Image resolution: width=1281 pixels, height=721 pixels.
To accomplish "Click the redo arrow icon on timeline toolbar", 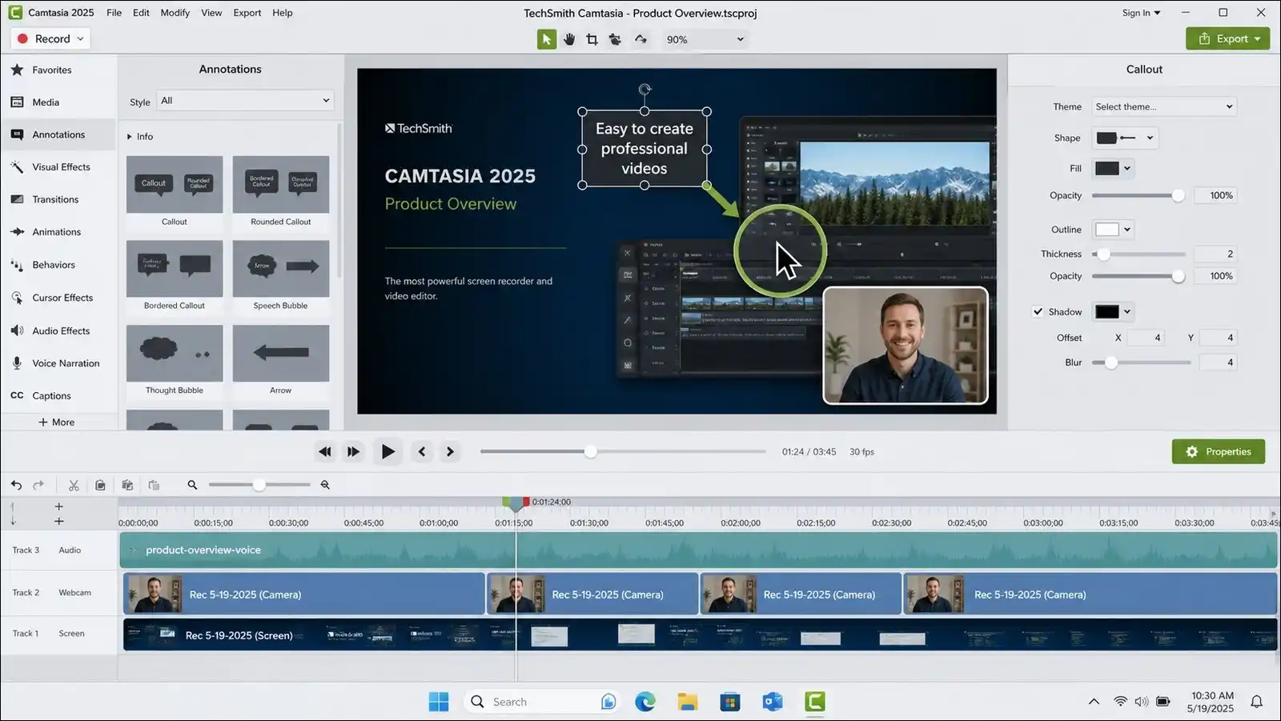I will tap(38, 485).
